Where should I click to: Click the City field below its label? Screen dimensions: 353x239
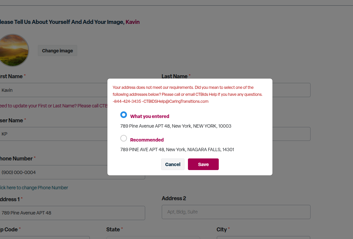pos(264,238)
